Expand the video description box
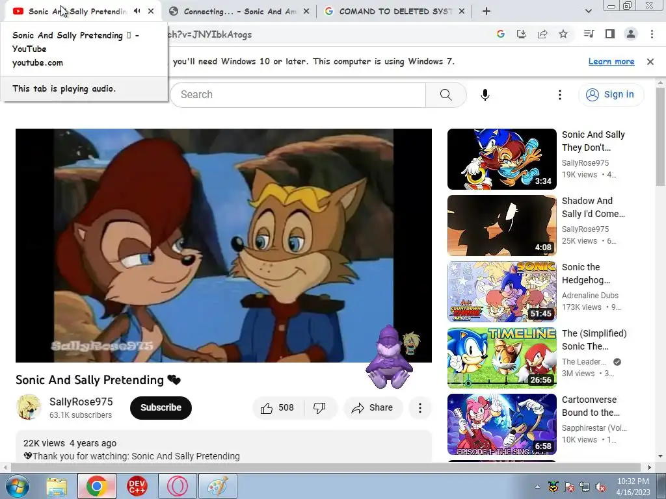The width and height of the screenshot is (666, 499). 224,448
